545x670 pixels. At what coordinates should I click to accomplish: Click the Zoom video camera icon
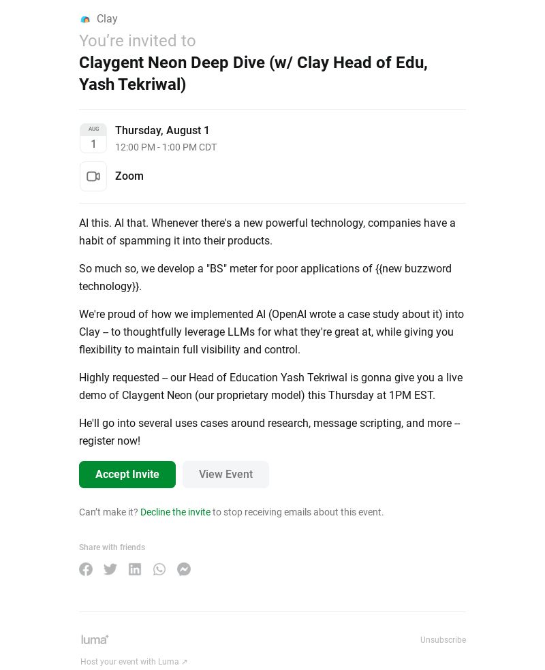pyautogui.click(x=93, y=176)
